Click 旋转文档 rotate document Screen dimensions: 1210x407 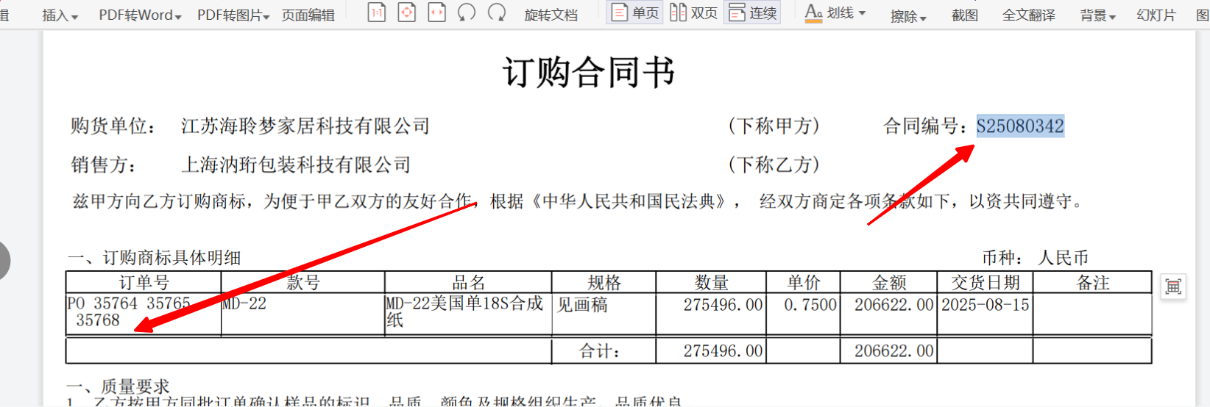tap(551, 15)
